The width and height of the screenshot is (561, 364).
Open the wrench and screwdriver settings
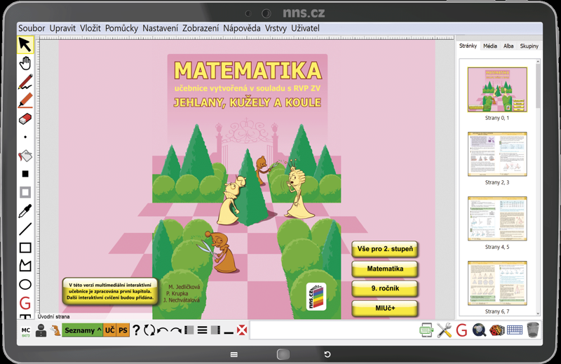pyautogui.click(x=444, y=330)
